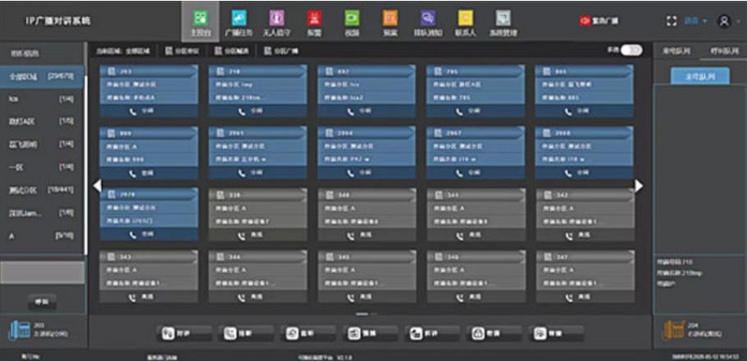Open the language dropdown in the header
Screen dimensions: 747x361
pyautogui.click(x=696, y=21)
